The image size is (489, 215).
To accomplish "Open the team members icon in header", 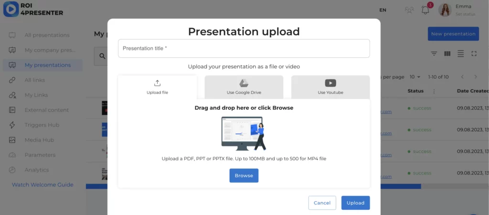I will tap(409, 10).
